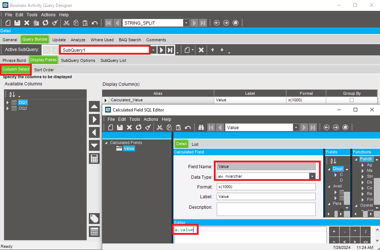Insert the minus operator button
The image size is (380, 250).
click(345, 232)
